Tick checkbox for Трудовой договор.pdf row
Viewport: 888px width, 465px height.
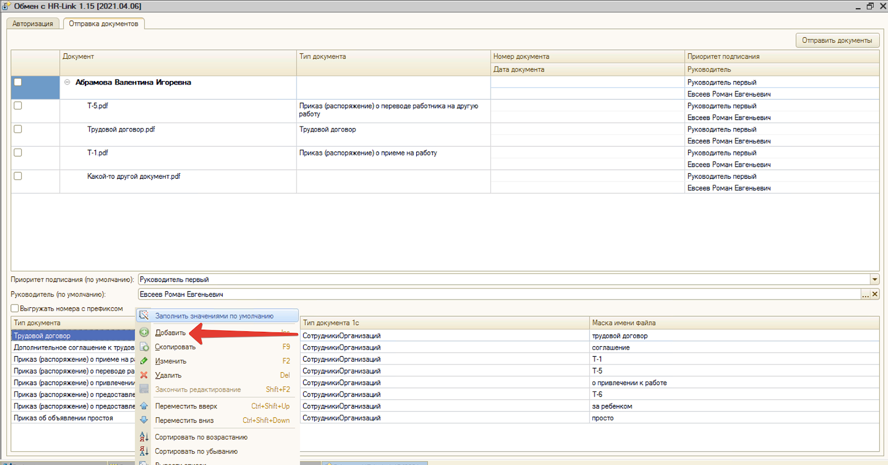tap(18, 129)
